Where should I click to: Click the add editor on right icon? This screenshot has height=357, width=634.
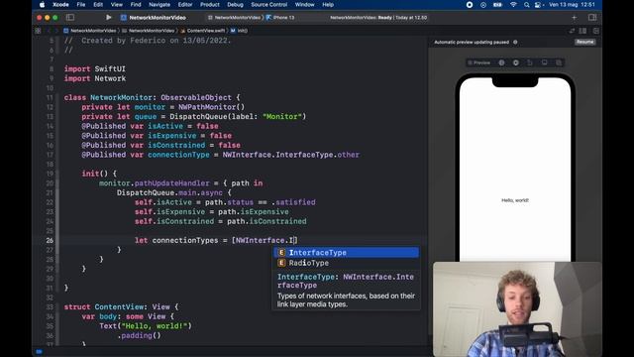pyautogui.click(x=596, y=31)
